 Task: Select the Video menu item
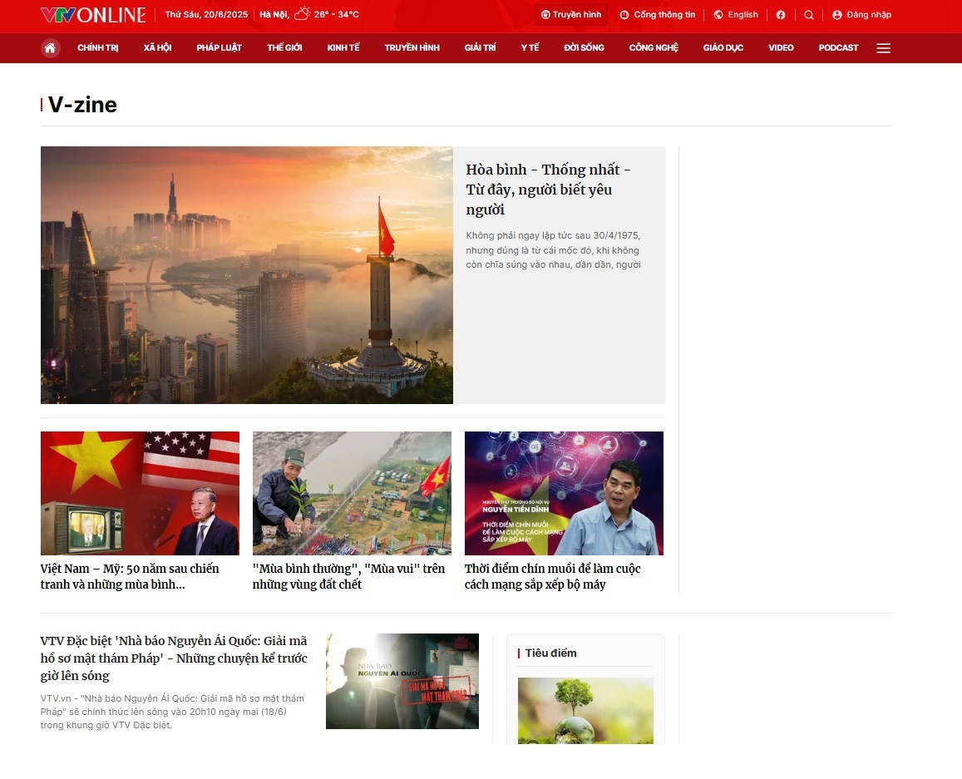tap(781, 48)
